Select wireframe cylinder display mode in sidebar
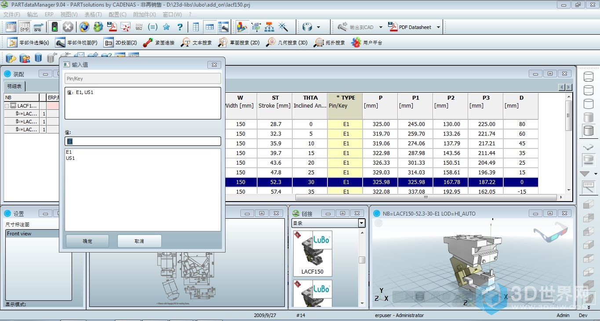 click(x=588, y=77)
